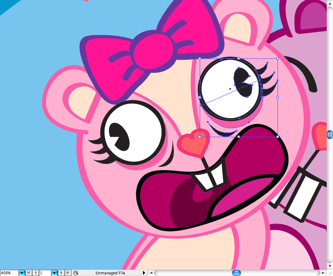Click the Version Cue status icon
Viewport: 333px width, 276px height.
(x=76, y=273)
